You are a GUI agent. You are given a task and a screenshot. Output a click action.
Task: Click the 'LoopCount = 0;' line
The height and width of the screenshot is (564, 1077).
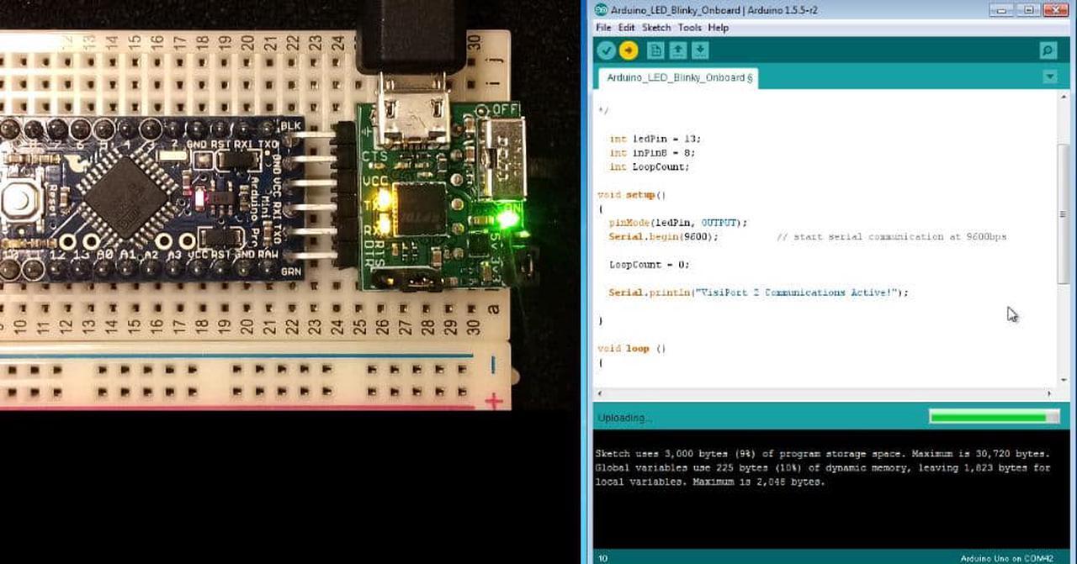click(x=649, y=264)
